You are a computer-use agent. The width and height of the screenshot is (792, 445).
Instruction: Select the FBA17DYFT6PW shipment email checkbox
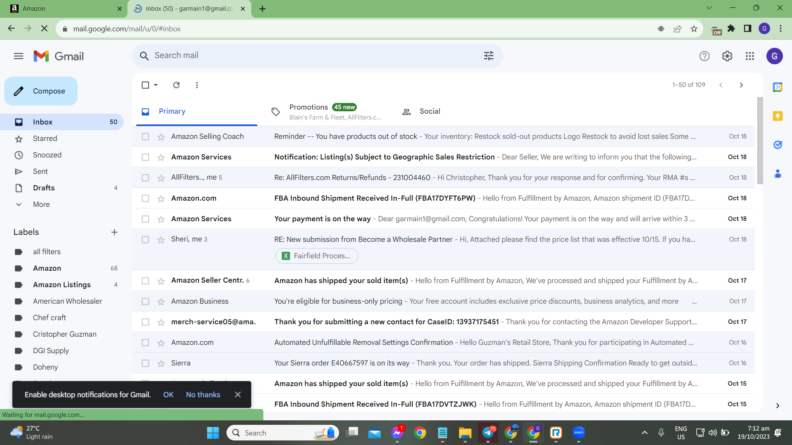click(x=145, y=199)
